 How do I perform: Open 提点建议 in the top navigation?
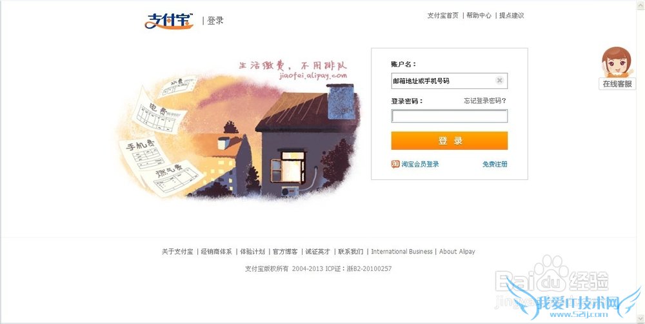click(511, 15)
